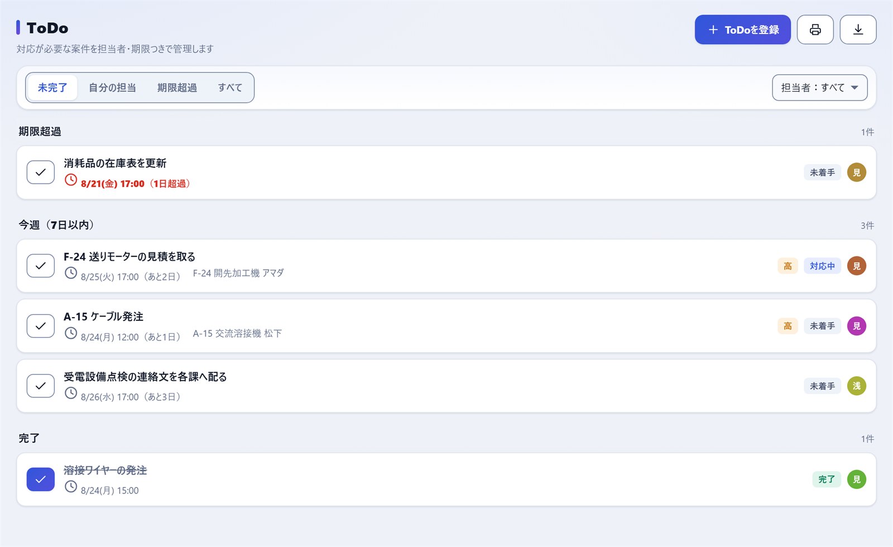Click the struck-through title 溶接ワイヤーの発注
The height and width of the screenshot is (547, 893).
click(x=105, y=470)
